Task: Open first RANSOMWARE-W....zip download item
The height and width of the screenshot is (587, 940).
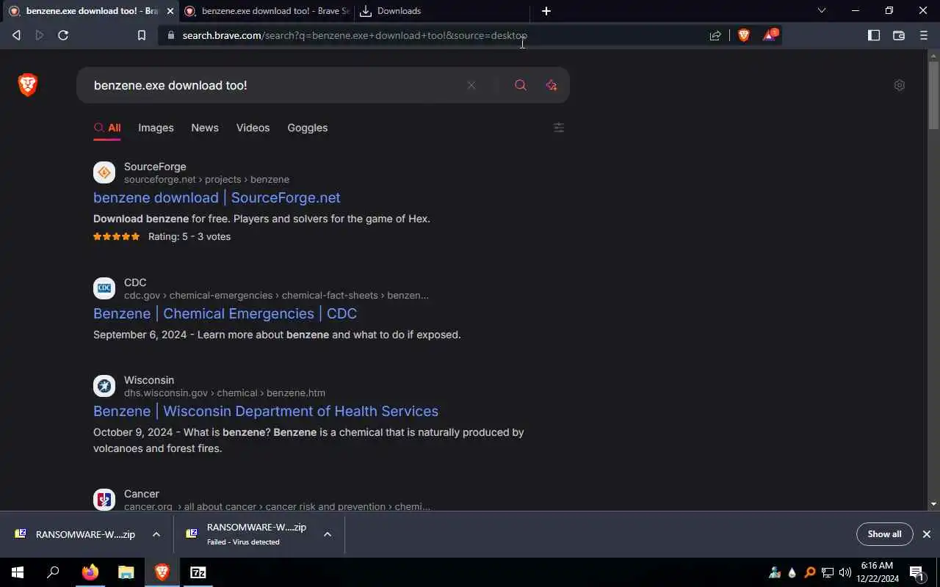Action: click(75, 534)
